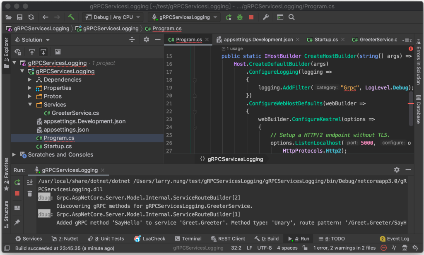
Task: Click the UTF-8 encoding status item
Action: [265, 248]
